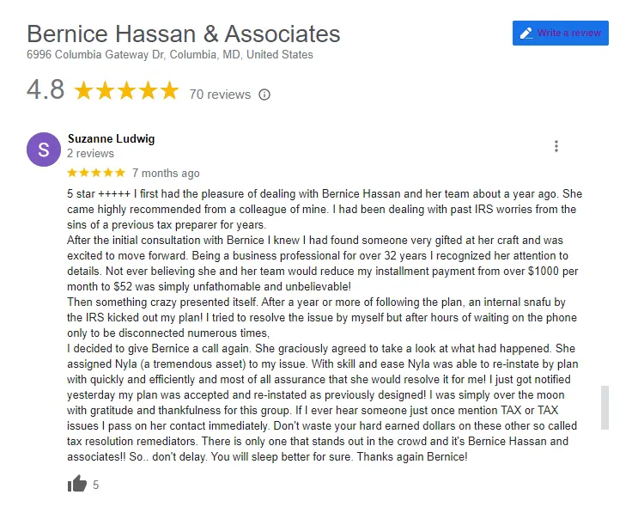Click the 70 reviews count
644x507 pixels.
point(220,95)
